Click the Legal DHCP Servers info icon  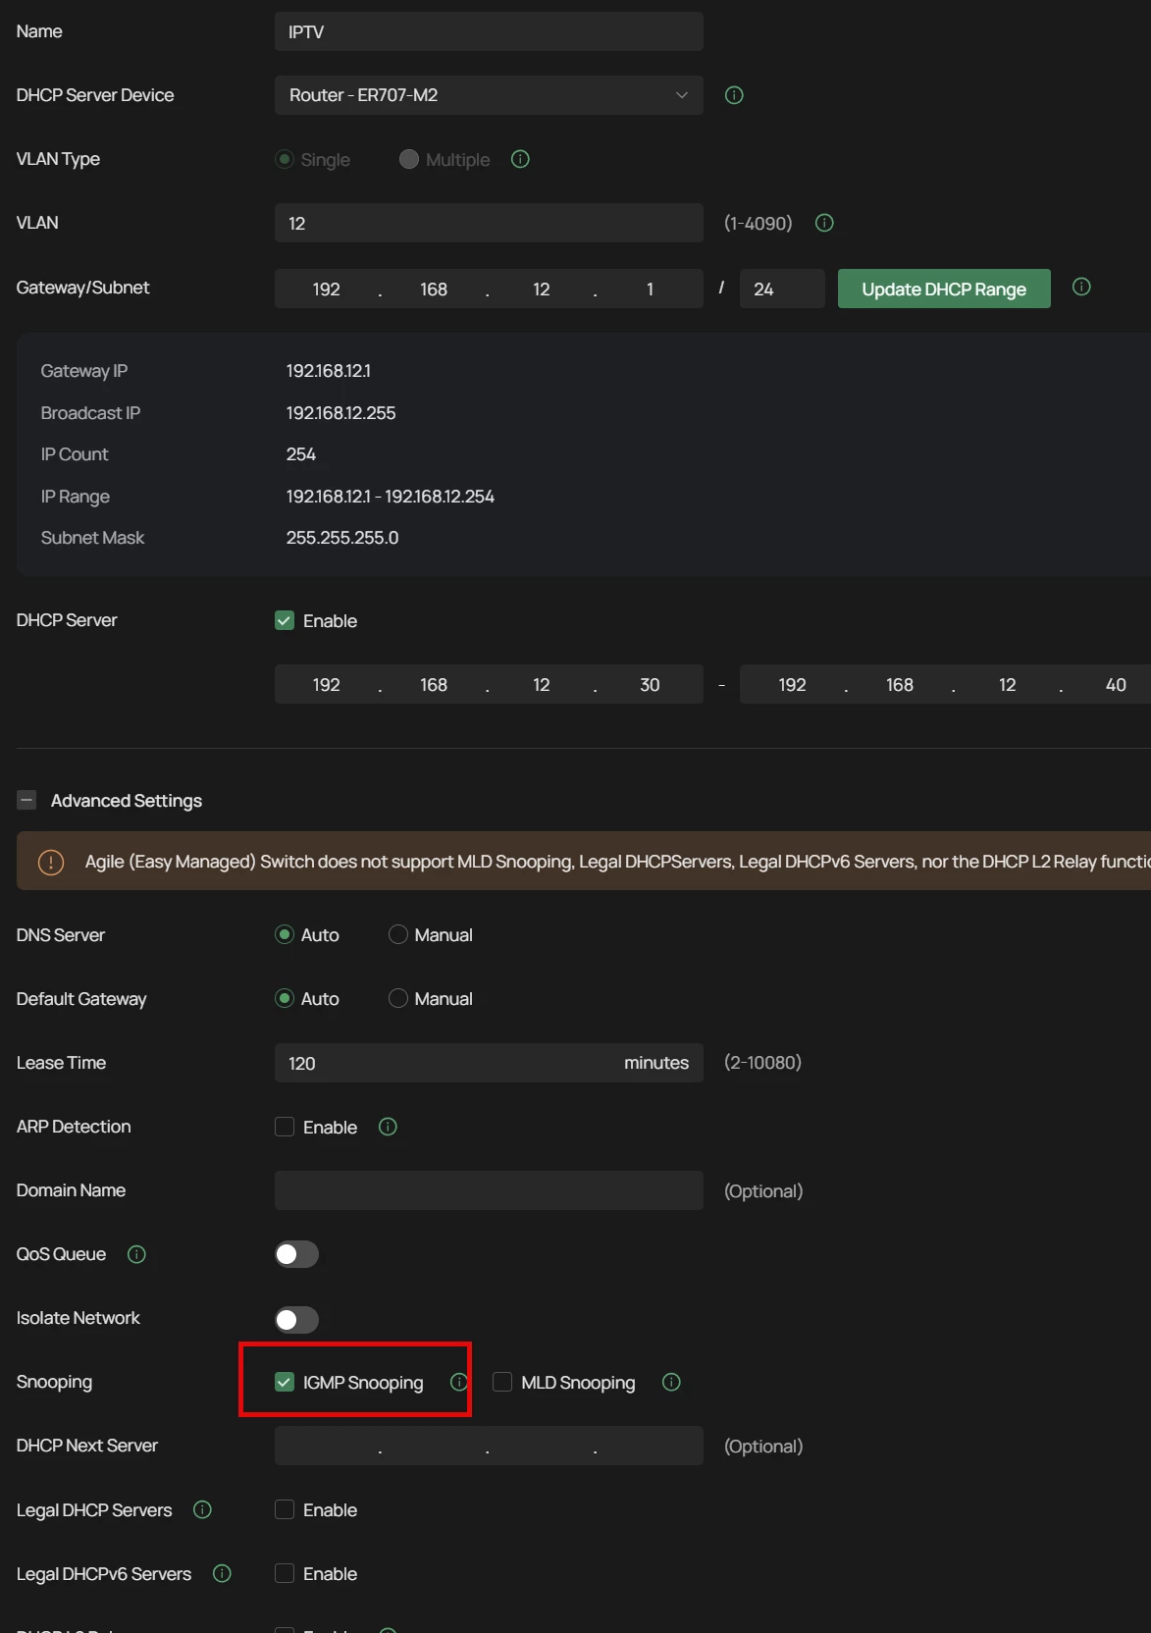(x=202, y=1509)
